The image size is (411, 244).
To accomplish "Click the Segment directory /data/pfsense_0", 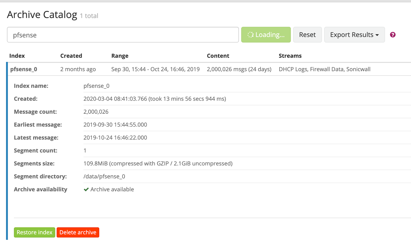I will [x=104, y=176].
